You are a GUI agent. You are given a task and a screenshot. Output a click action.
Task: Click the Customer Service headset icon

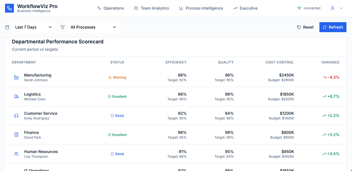(16, 116)
